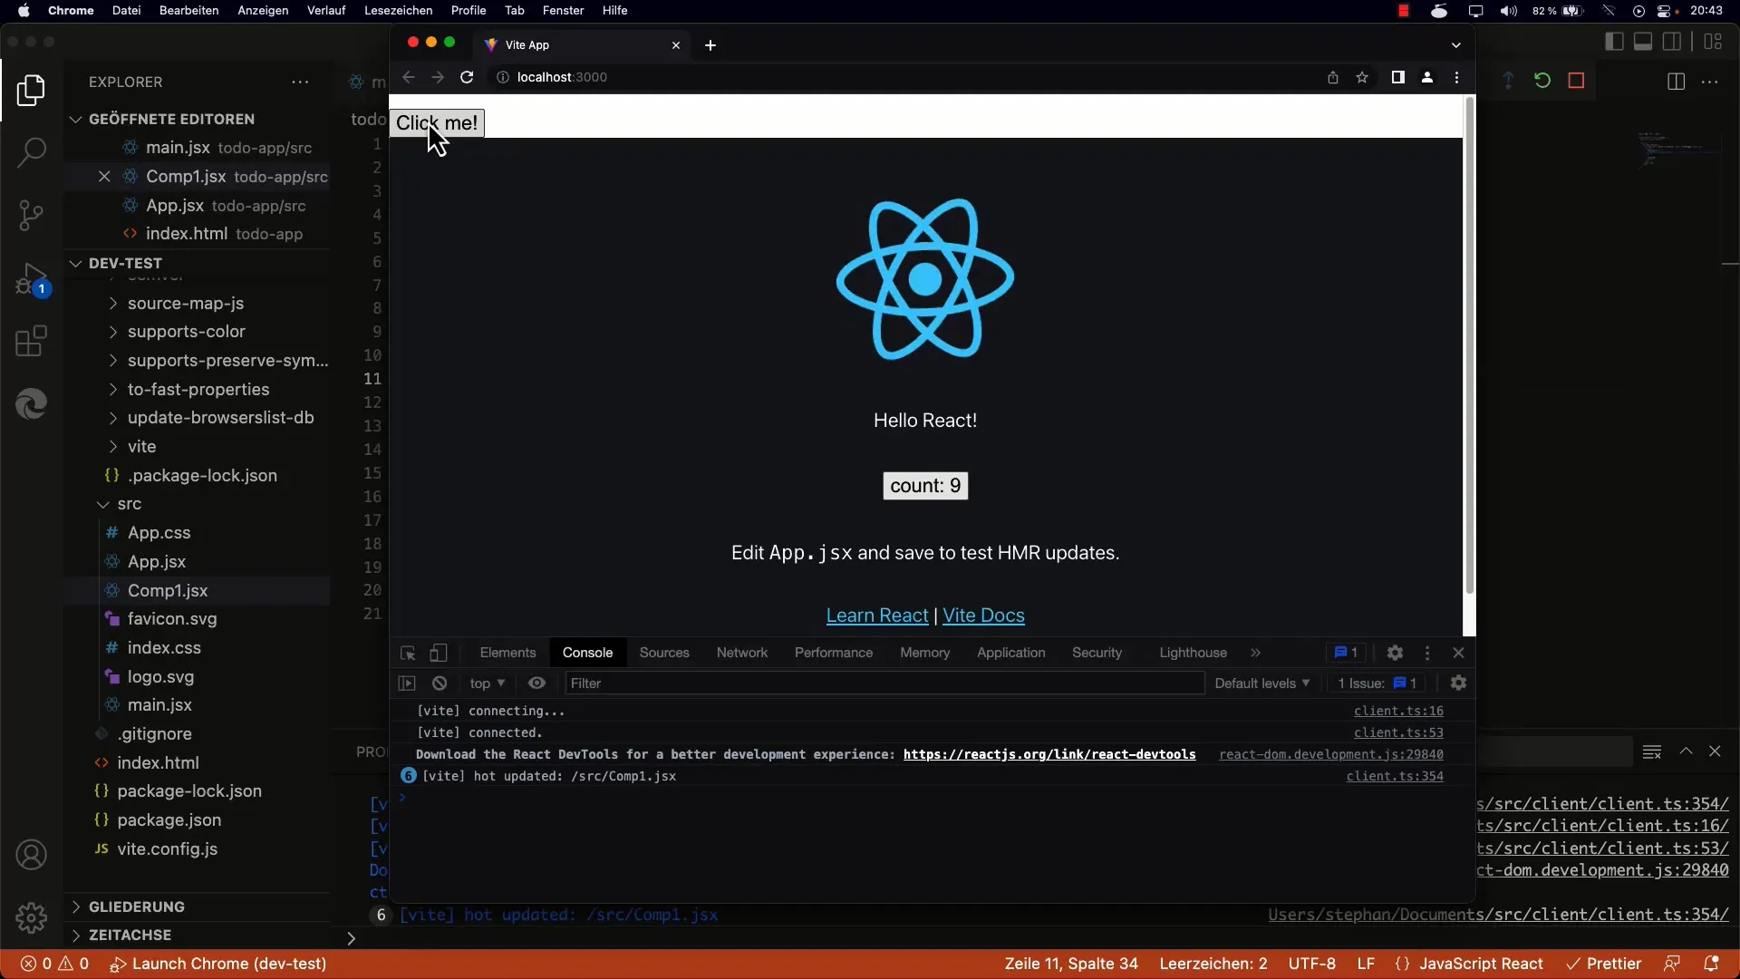1740x979 pixels.
Task: Select the Elements panel icon
Action: [506, 652]
